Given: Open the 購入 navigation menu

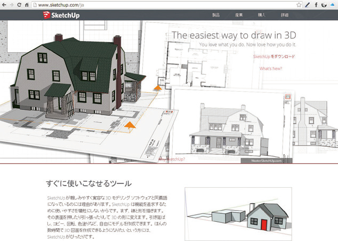Looking at the screenshot, I should [261, 15].
